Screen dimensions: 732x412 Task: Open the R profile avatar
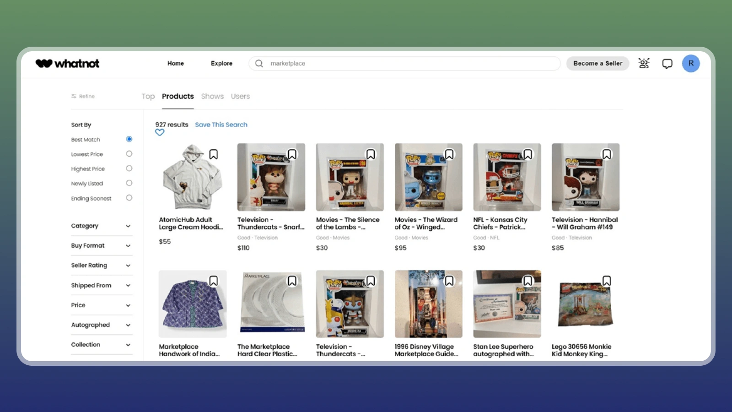point(691,63)
